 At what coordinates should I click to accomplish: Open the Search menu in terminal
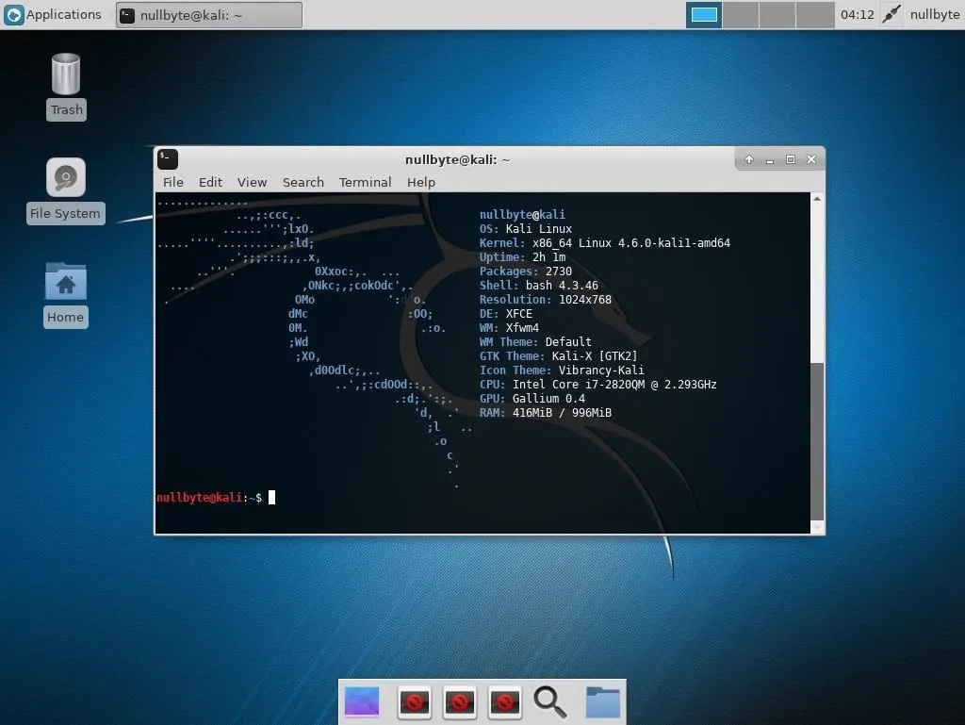point(303,182)
